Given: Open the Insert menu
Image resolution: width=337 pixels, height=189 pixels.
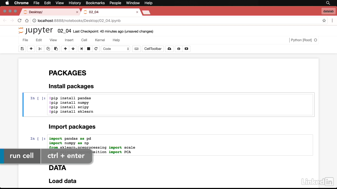Looking at the screenshot, I should point(69,40).
